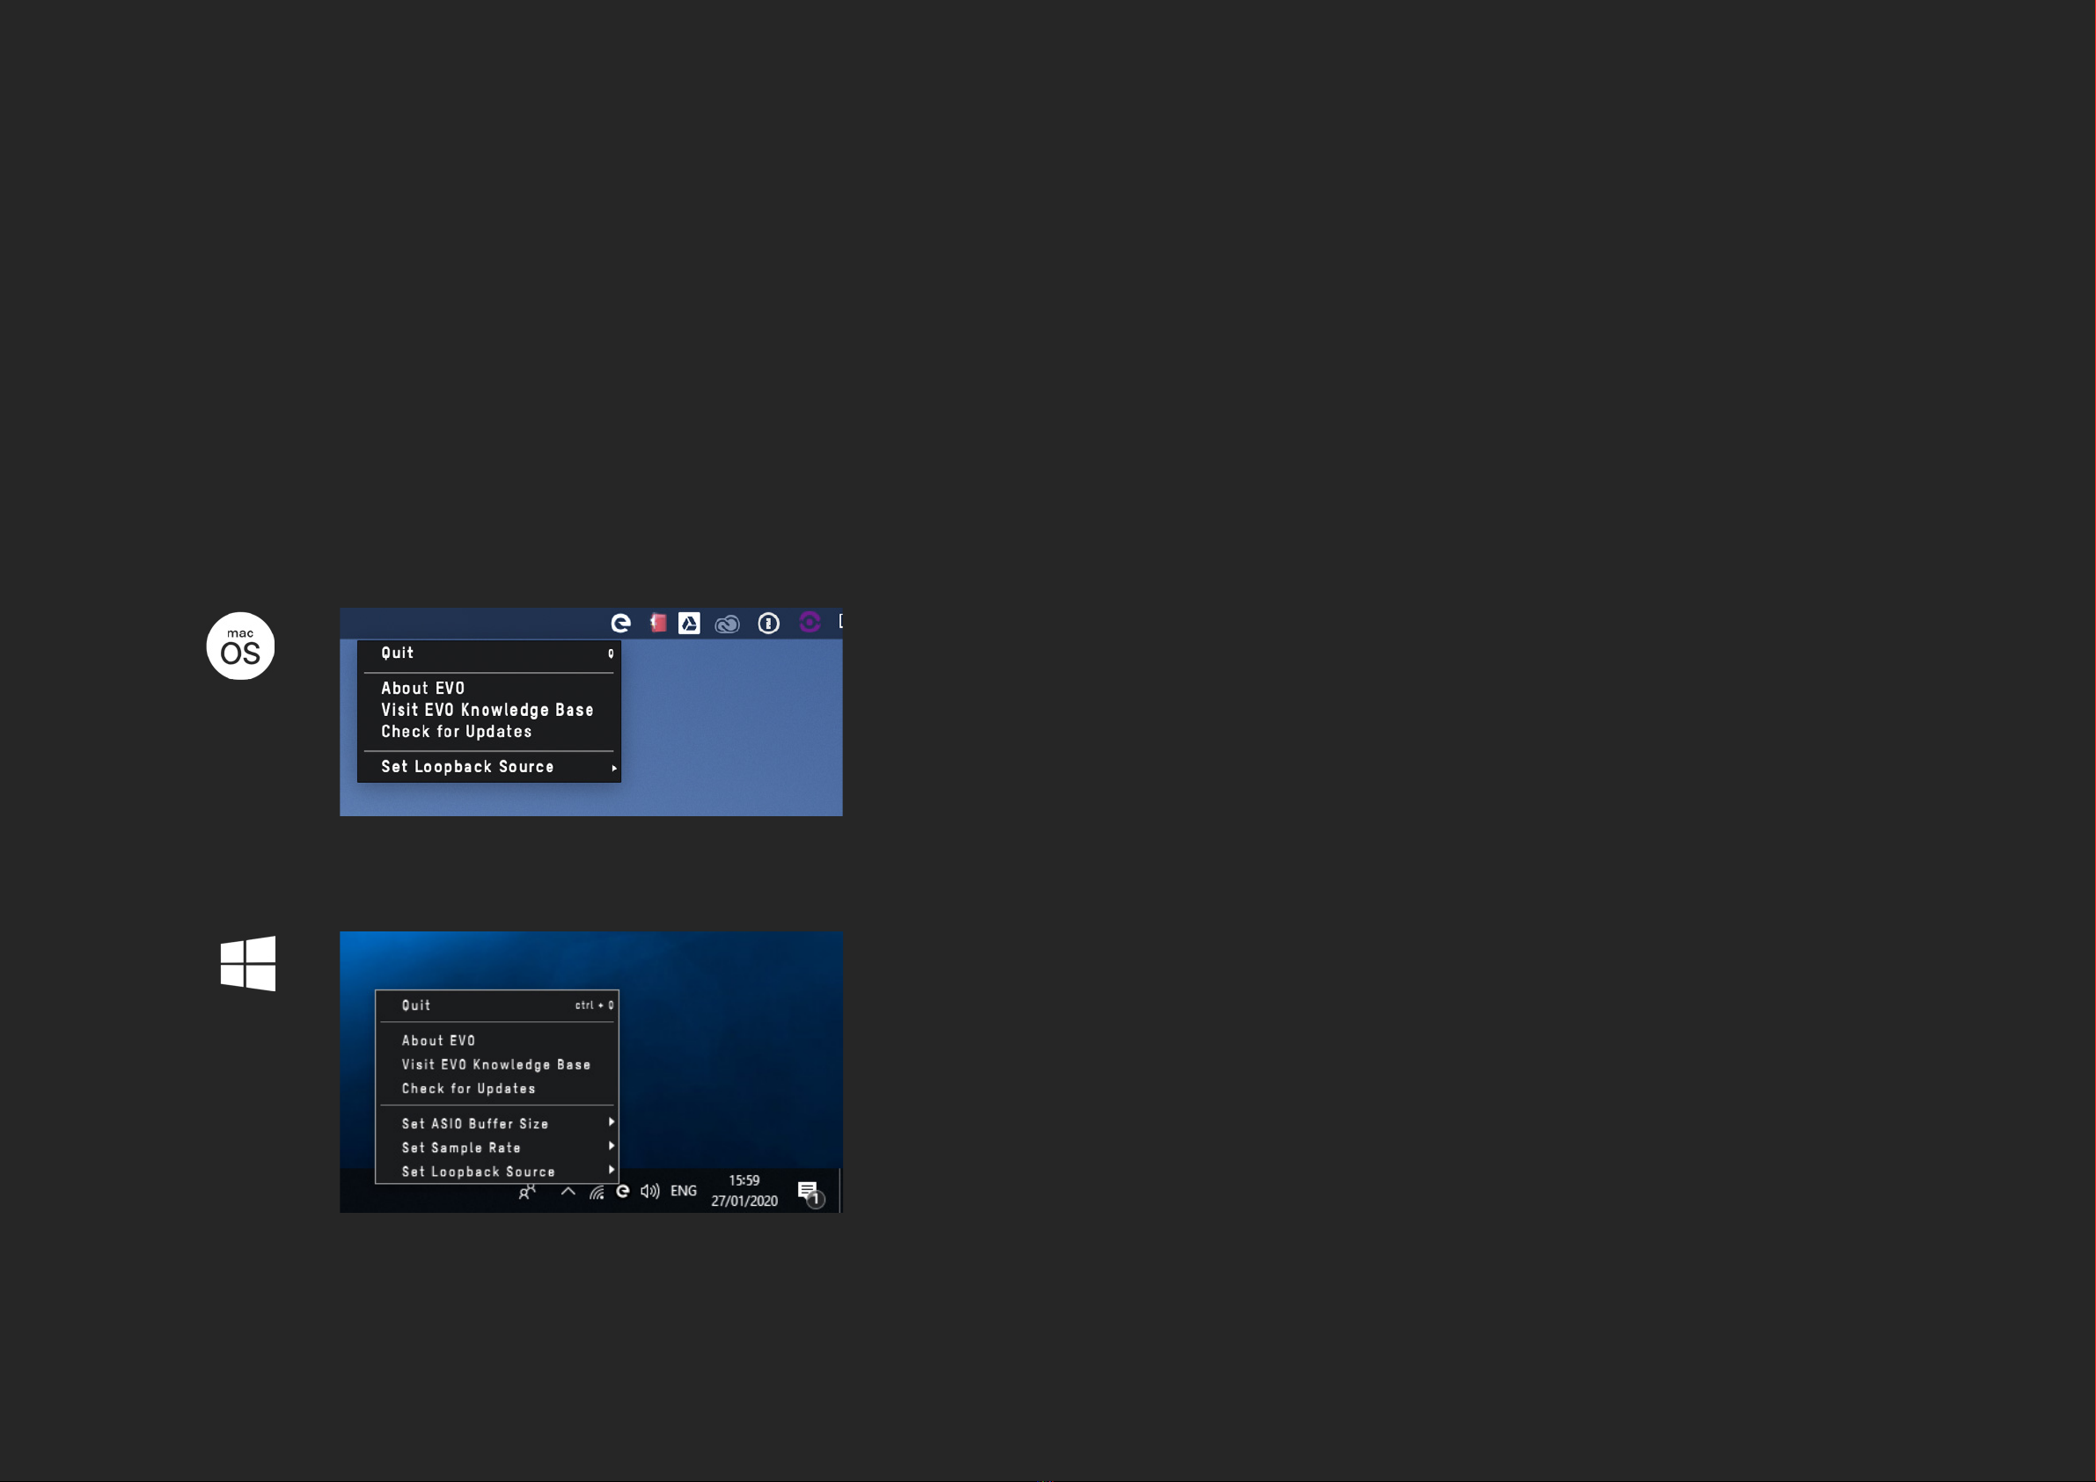This screenshot has height=1482, width=2096.
Task: Open the People icon in Windows taskbar
Action: click(x=527, y=1192)
